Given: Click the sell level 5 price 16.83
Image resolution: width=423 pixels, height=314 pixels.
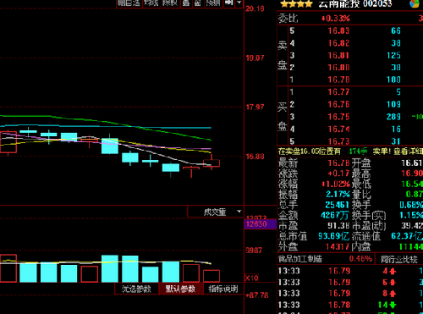Looking at the screenshot, I should coord(338,30).
